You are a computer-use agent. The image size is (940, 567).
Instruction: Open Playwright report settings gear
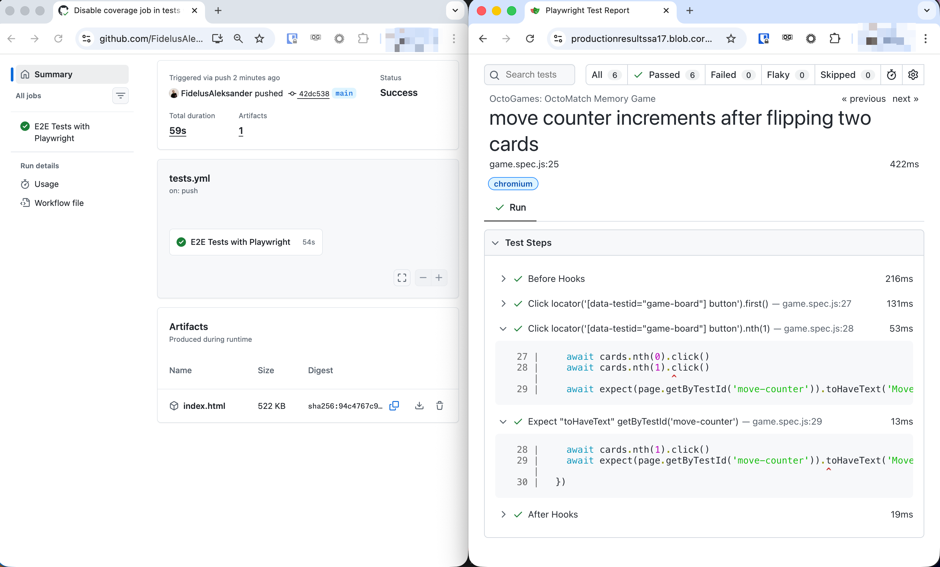[x=913, y=75]
